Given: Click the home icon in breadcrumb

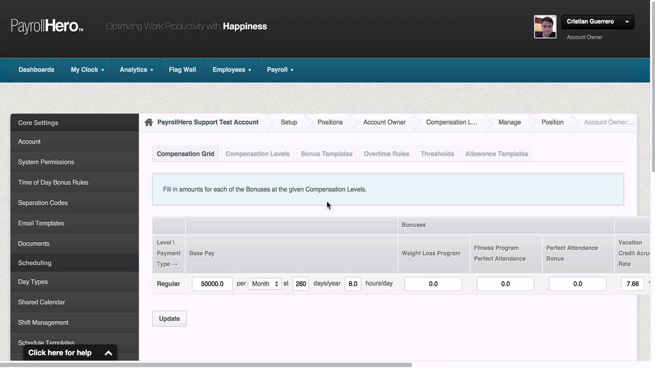Looking at the screenshot, I should click(x=148, y=122).
